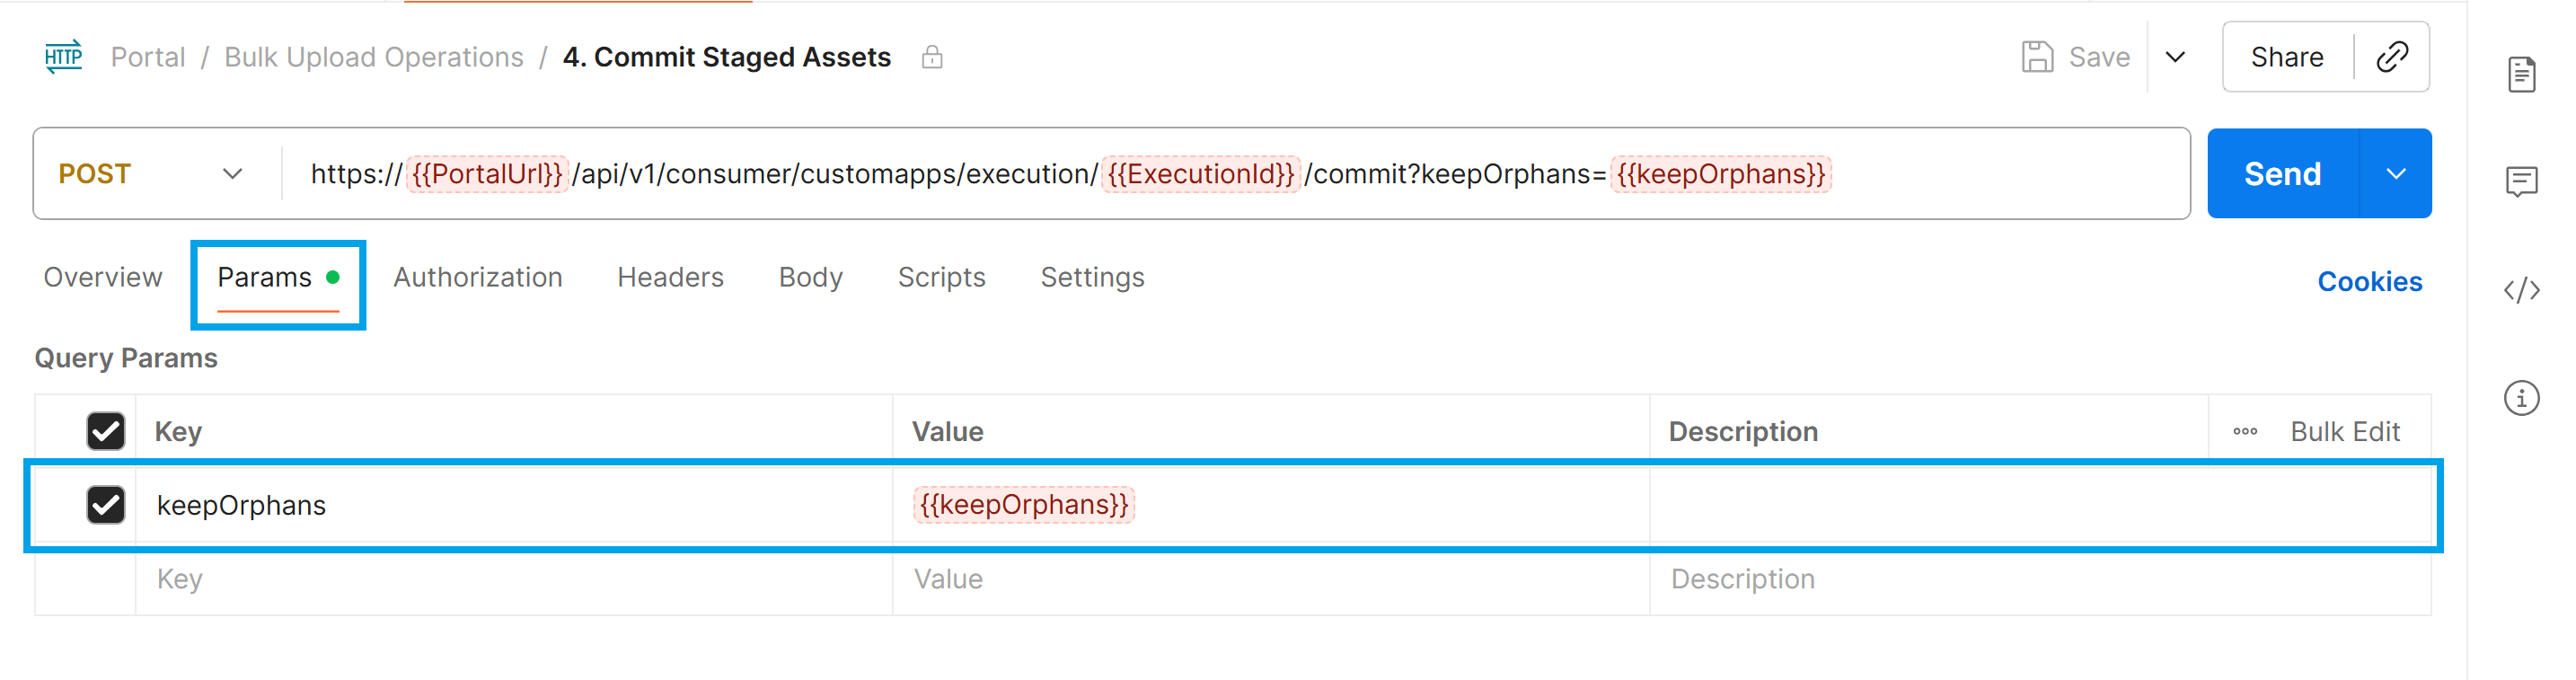
Task: Open the Scripts tab
Action: click(941, 278)
